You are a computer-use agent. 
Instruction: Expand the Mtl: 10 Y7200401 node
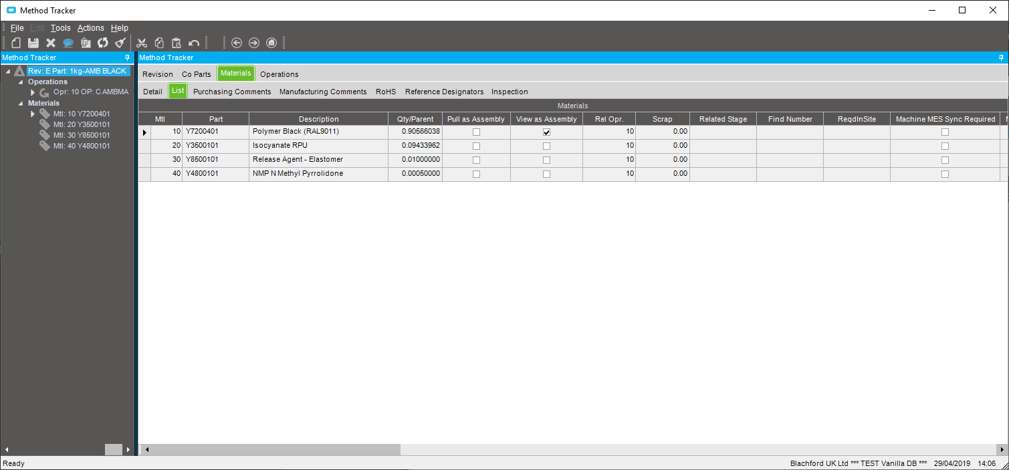(x=33, y=114)
